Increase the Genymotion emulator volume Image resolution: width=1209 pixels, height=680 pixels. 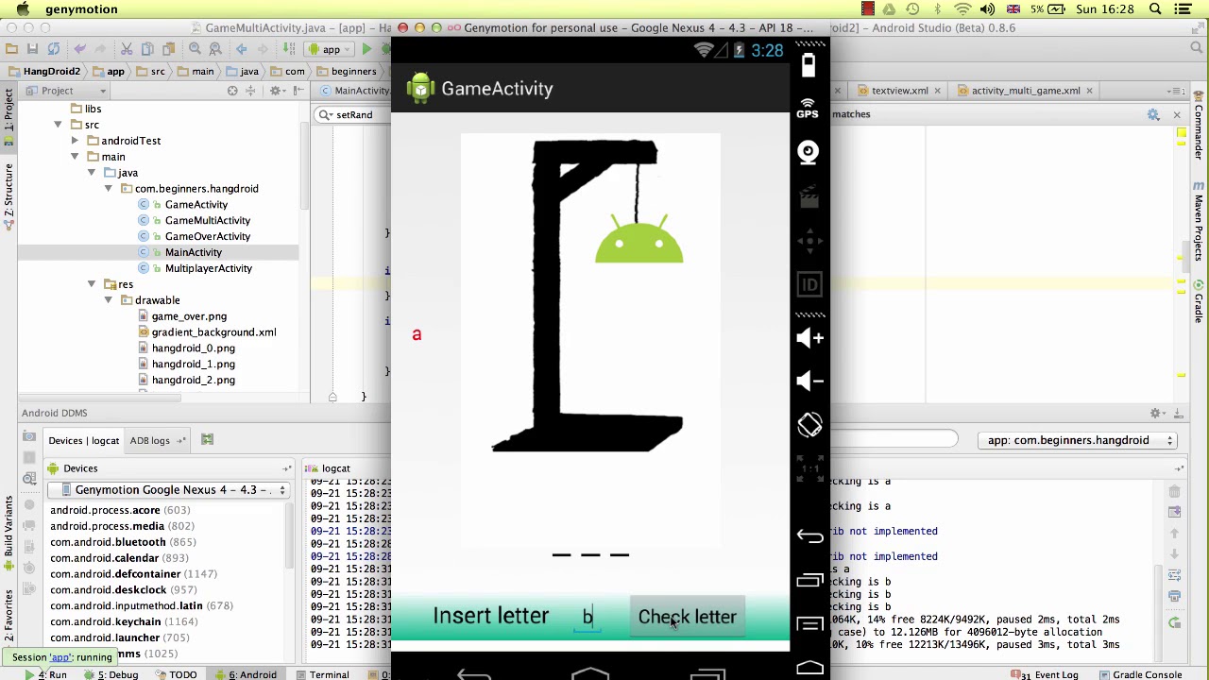(x=809, y=338)
